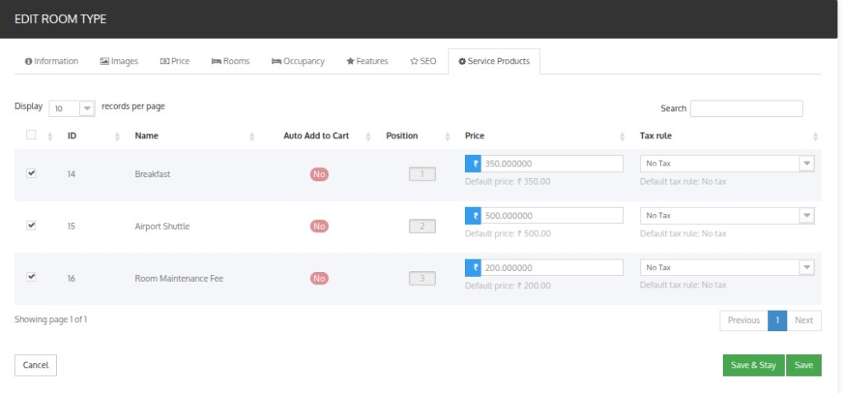Open the Features tab

[x=367, y=61]
